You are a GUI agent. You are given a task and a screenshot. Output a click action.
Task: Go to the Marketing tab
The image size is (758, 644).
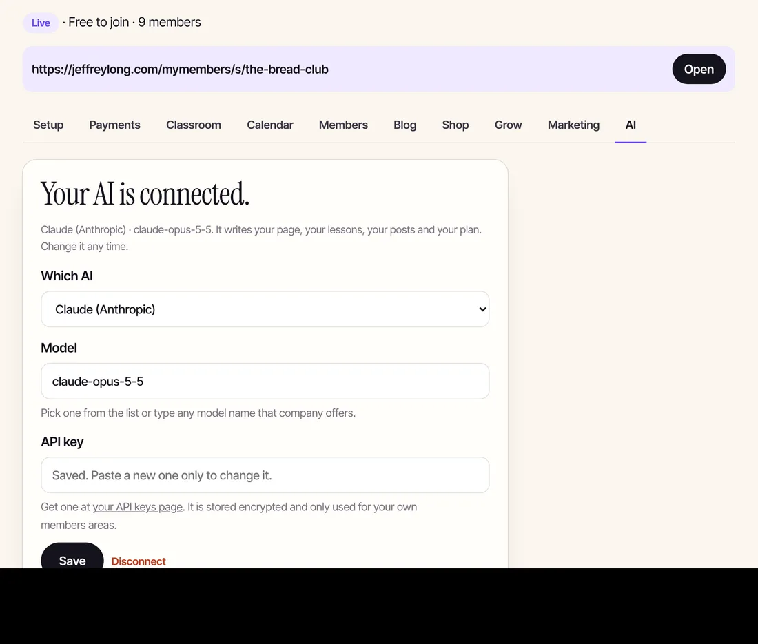point(573,125)
